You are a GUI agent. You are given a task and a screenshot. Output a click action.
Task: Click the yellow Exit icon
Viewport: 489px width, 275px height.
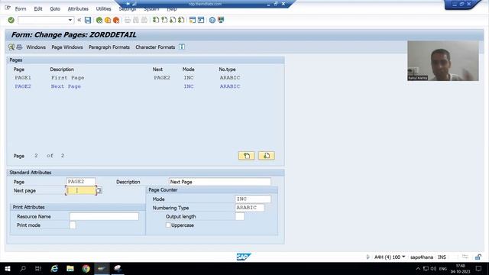(108, 21)
